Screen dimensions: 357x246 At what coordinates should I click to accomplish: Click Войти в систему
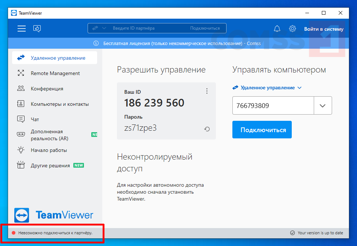point(324,29)
